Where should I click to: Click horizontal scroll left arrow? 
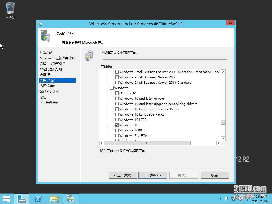[x=102, y=143]
